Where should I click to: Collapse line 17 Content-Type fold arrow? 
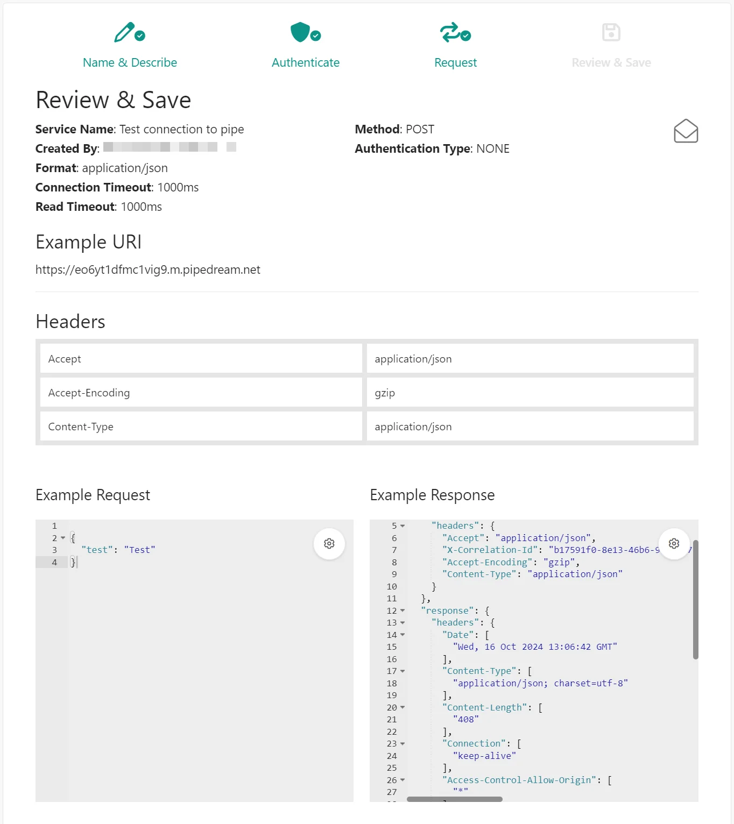pyautogui.click(x=403, y=671)
